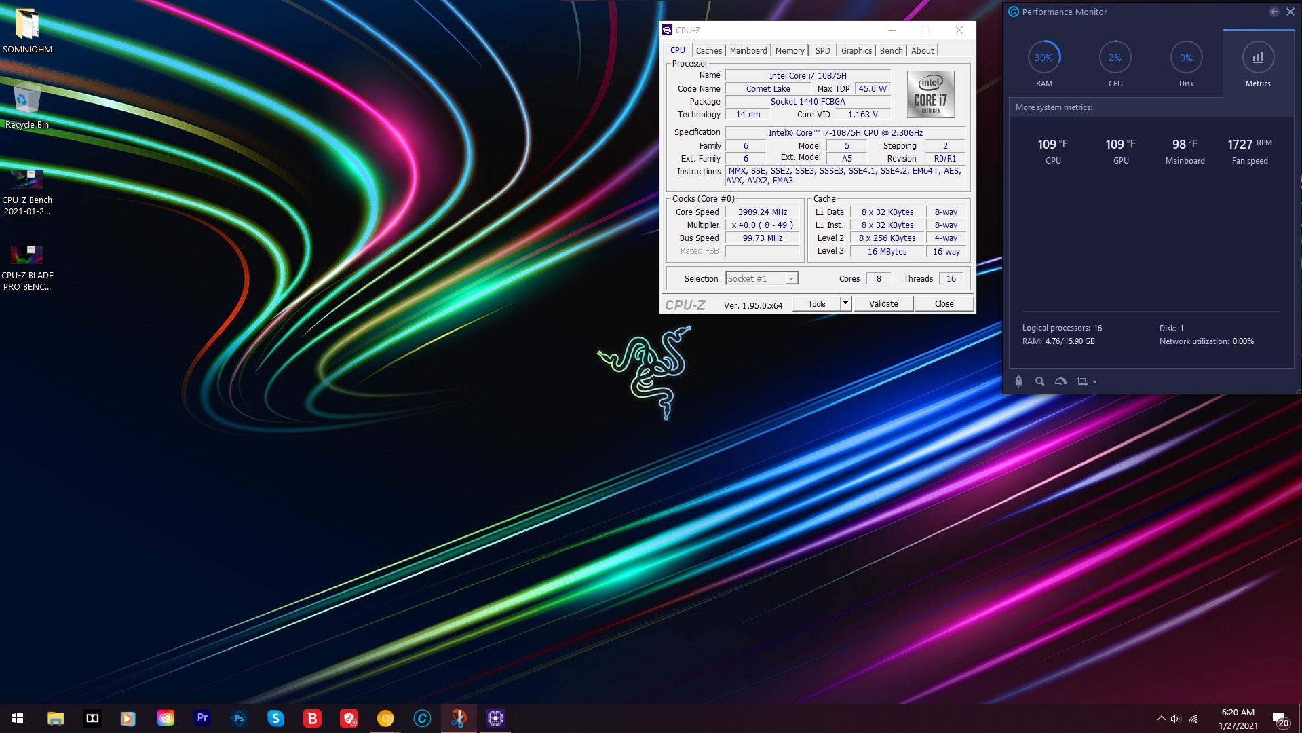Click the Tools button in CPU-Z
Viewport: 1302px width, 733px height.
pos(817,303)
